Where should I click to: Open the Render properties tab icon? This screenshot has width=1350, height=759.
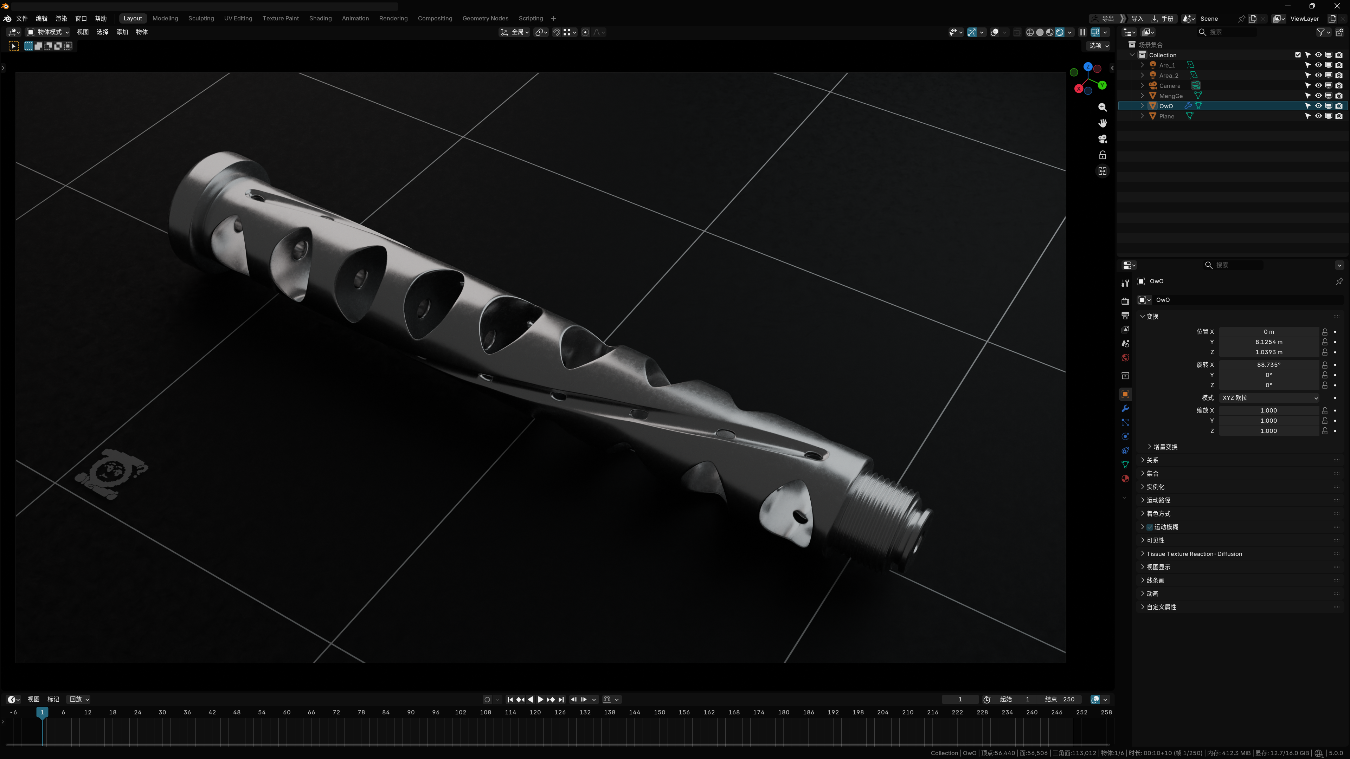click(x=1125, y=301)
